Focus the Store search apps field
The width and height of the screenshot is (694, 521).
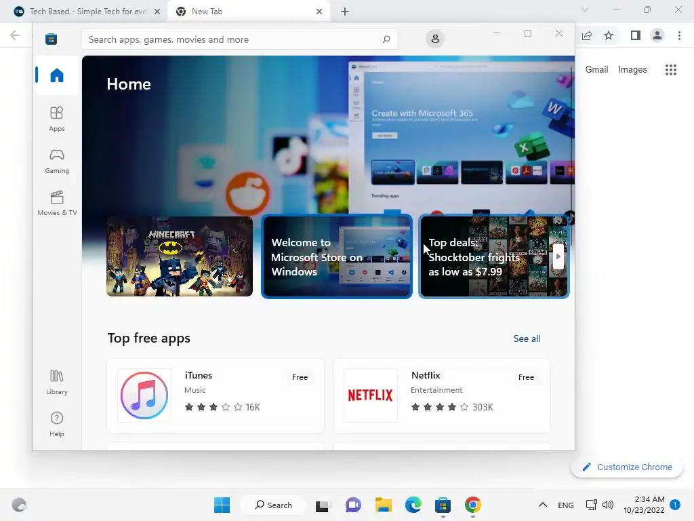pyautogui.click(x=239, y=39)
